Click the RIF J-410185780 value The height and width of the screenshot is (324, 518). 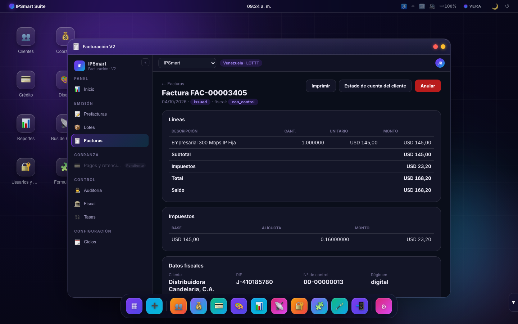[x=254, y=282]
